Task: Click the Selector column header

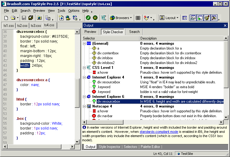Action: pos(111,38)
